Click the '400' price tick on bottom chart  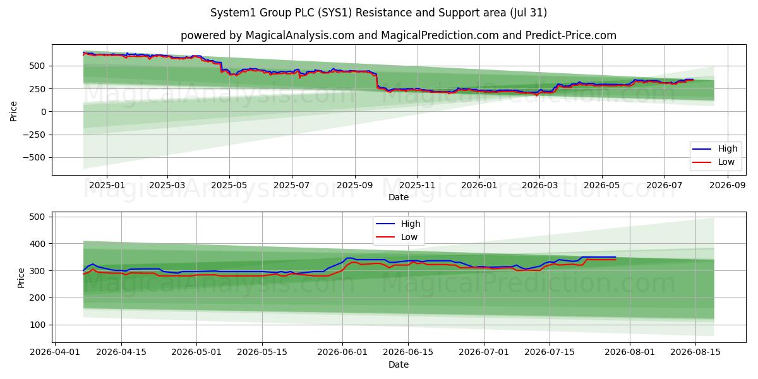pos(39,244)
